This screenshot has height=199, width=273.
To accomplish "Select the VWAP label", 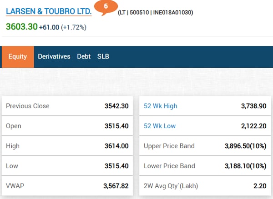I will (15, 186).
